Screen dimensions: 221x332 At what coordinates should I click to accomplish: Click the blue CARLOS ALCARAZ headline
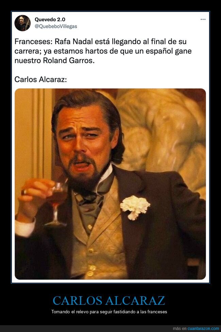(109, 300)
